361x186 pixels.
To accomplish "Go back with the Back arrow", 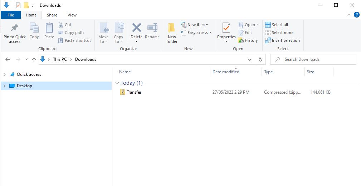I will tap(8, 59).
